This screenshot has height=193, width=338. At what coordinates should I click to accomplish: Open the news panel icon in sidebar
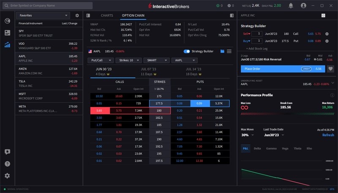point(7,33)
